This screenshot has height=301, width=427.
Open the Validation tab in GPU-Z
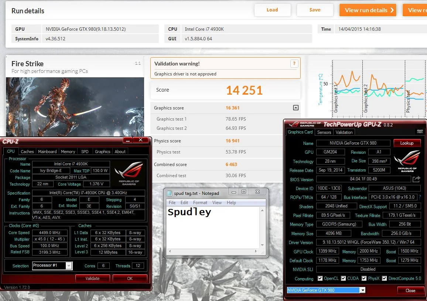click(x=344, y=132)
